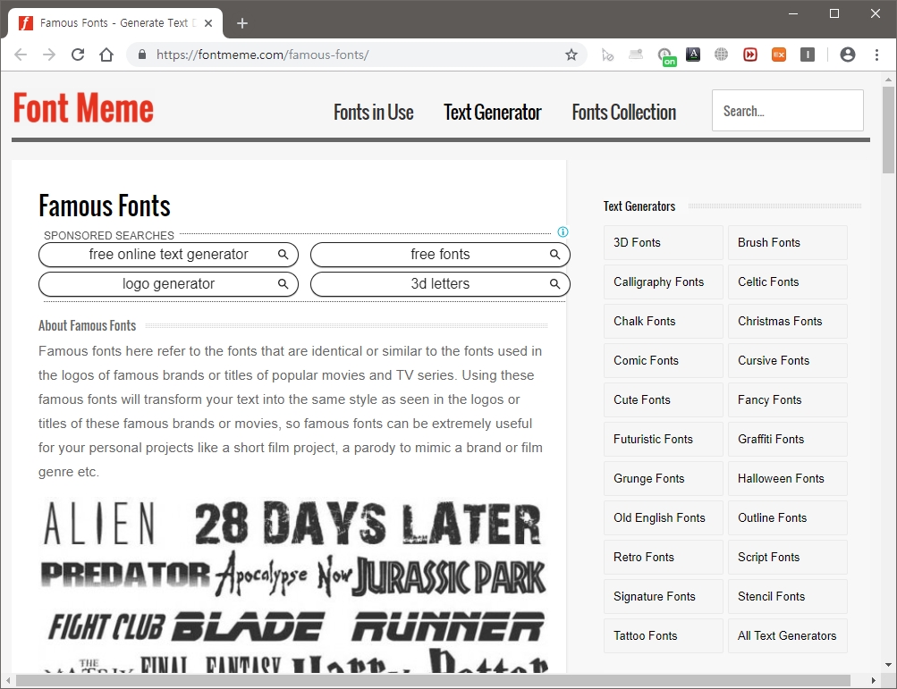Go to the browser home page icon

(106, 55)
